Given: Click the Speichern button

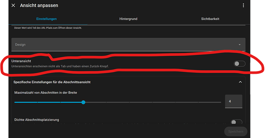Looking at the screenshot, I should (235, 132).
